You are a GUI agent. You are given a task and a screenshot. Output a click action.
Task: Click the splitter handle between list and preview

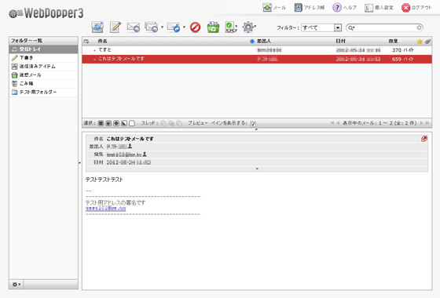(x=256, y=129)
